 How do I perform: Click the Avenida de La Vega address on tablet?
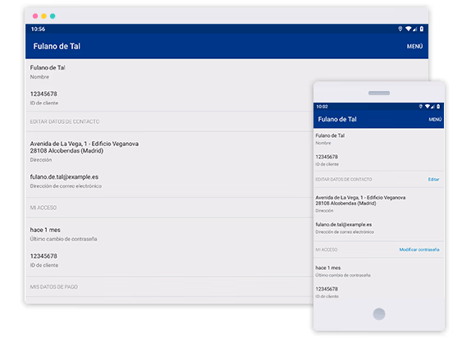point(85,147)
